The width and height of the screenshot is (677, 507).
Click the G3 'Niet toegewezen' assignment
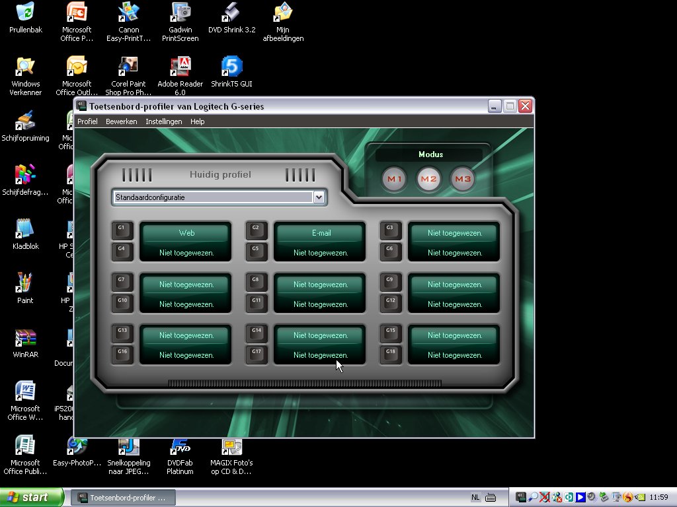455,233
